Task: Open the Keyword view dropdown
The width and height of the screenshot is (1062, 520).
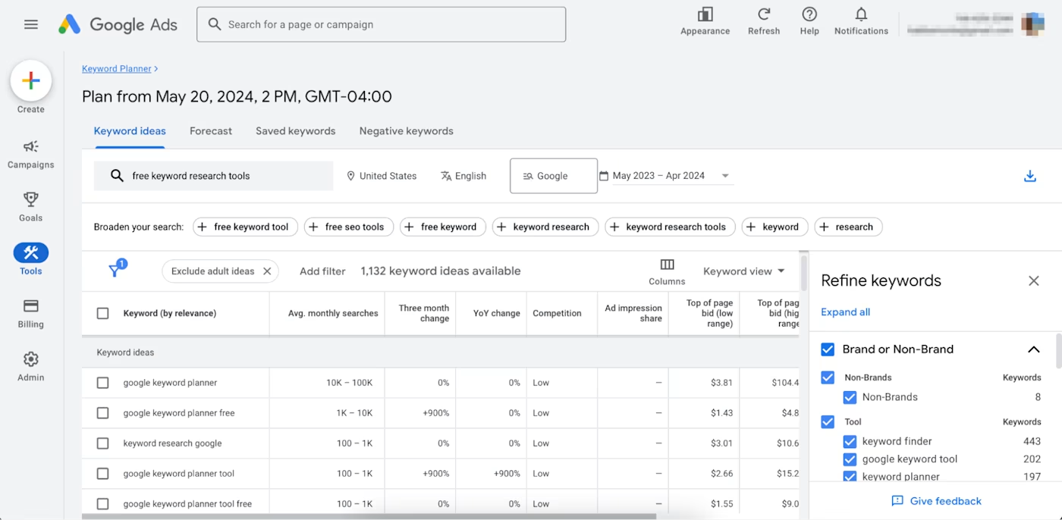Action: pos(743,271)
